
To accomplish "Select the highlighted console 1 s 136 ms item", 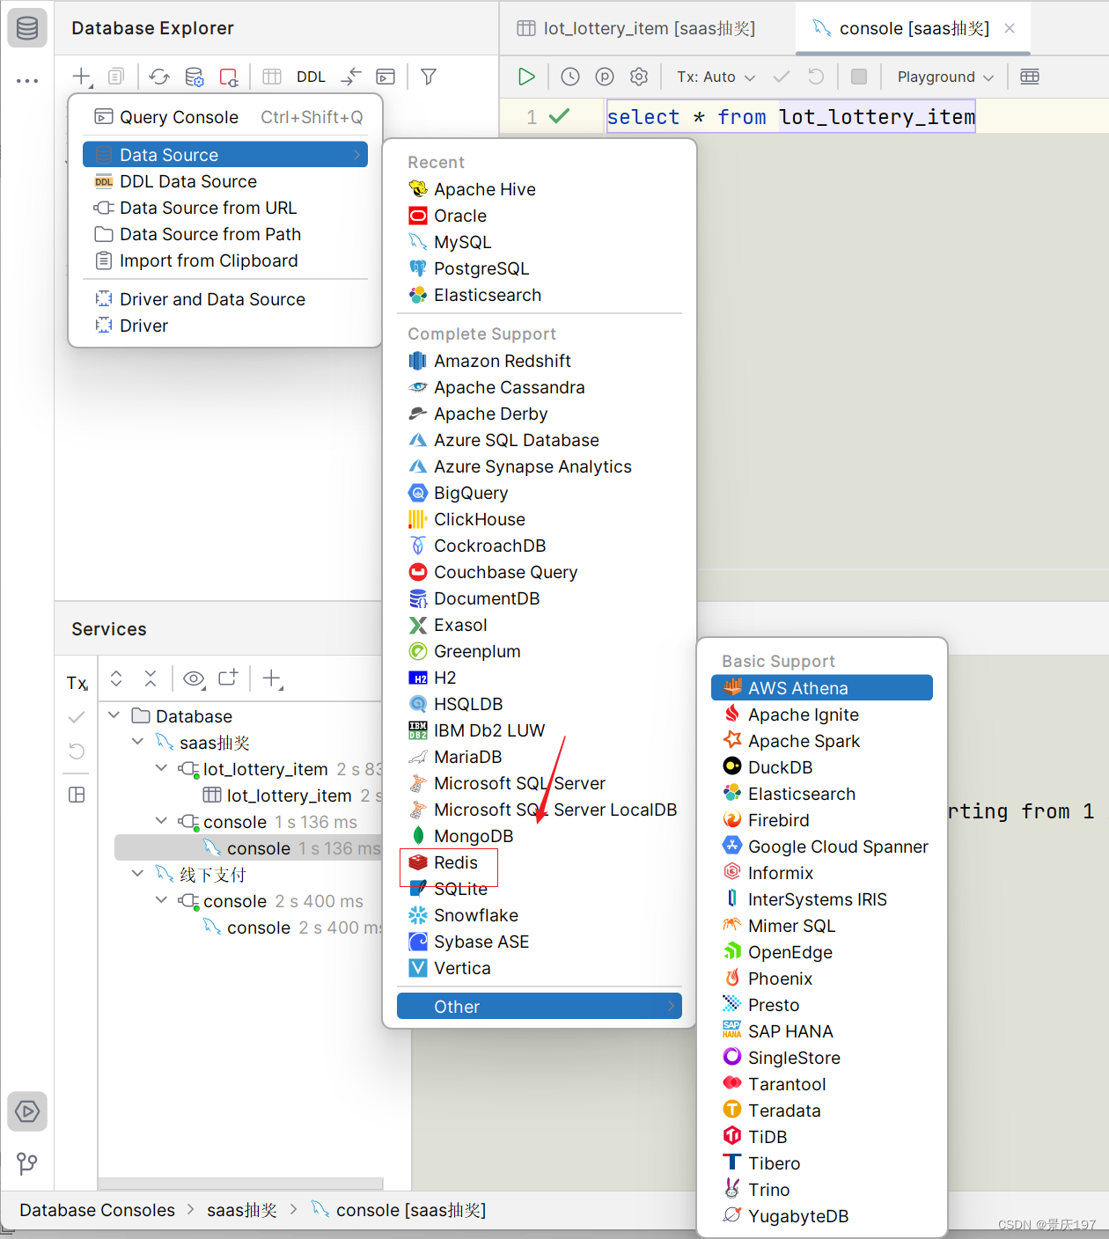I will [248, 848].
